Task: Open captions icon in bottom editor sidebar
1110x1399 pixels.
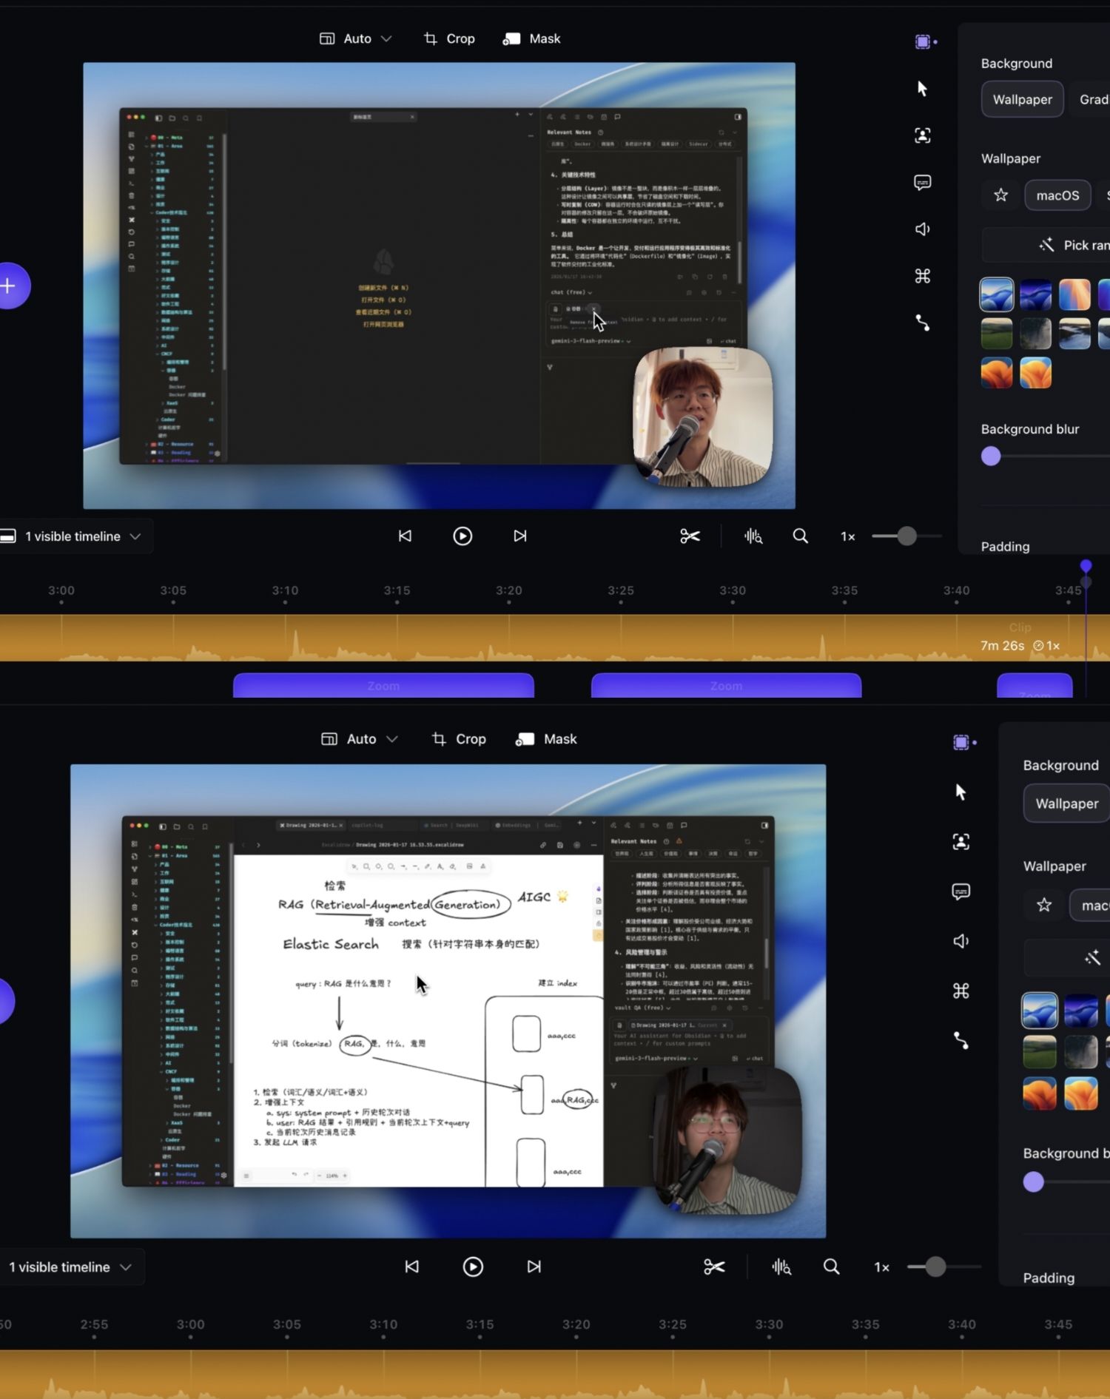Action: [961, 891]
